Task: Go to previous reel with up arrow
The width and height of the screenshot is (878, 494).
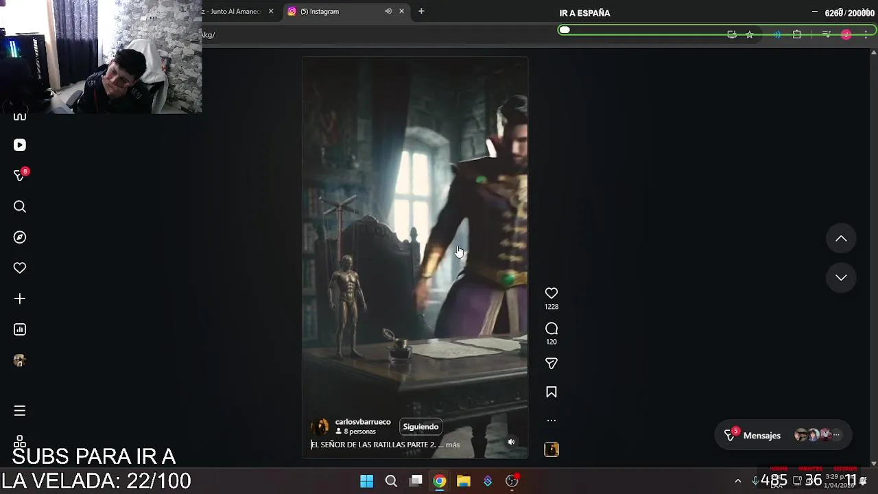Action: coord(841,239)
